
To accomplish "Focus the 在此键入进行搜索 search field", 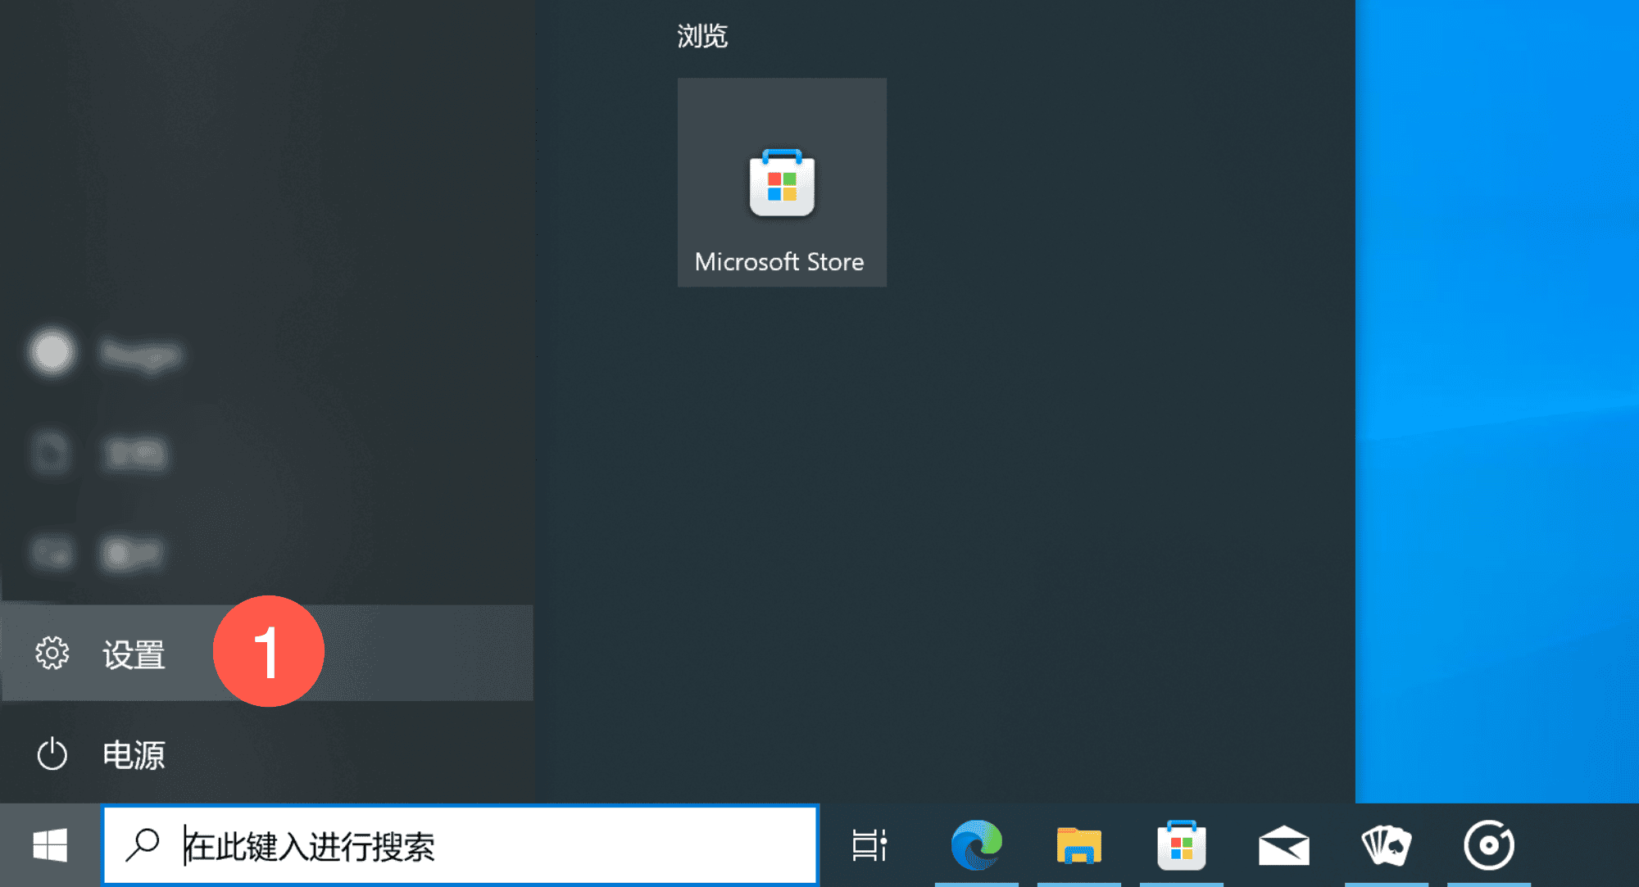I will (x=492, y=846).
